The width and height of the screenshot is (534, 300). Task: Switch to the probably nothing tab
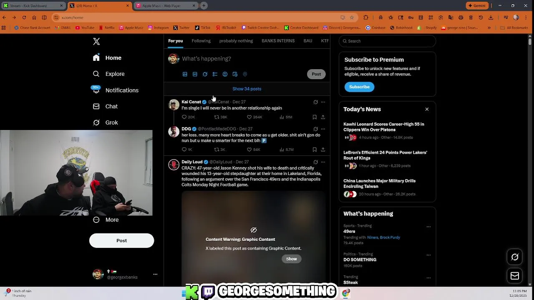tap(236, 41)
